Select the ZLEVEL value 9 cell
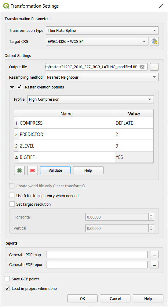168x307 pixels. tap(133, 146)
